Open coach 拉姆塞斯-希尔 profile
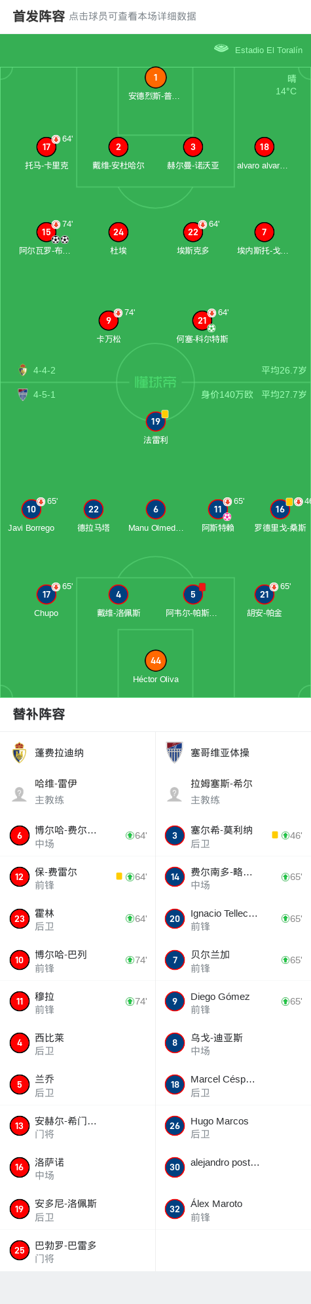 point(233,792)
